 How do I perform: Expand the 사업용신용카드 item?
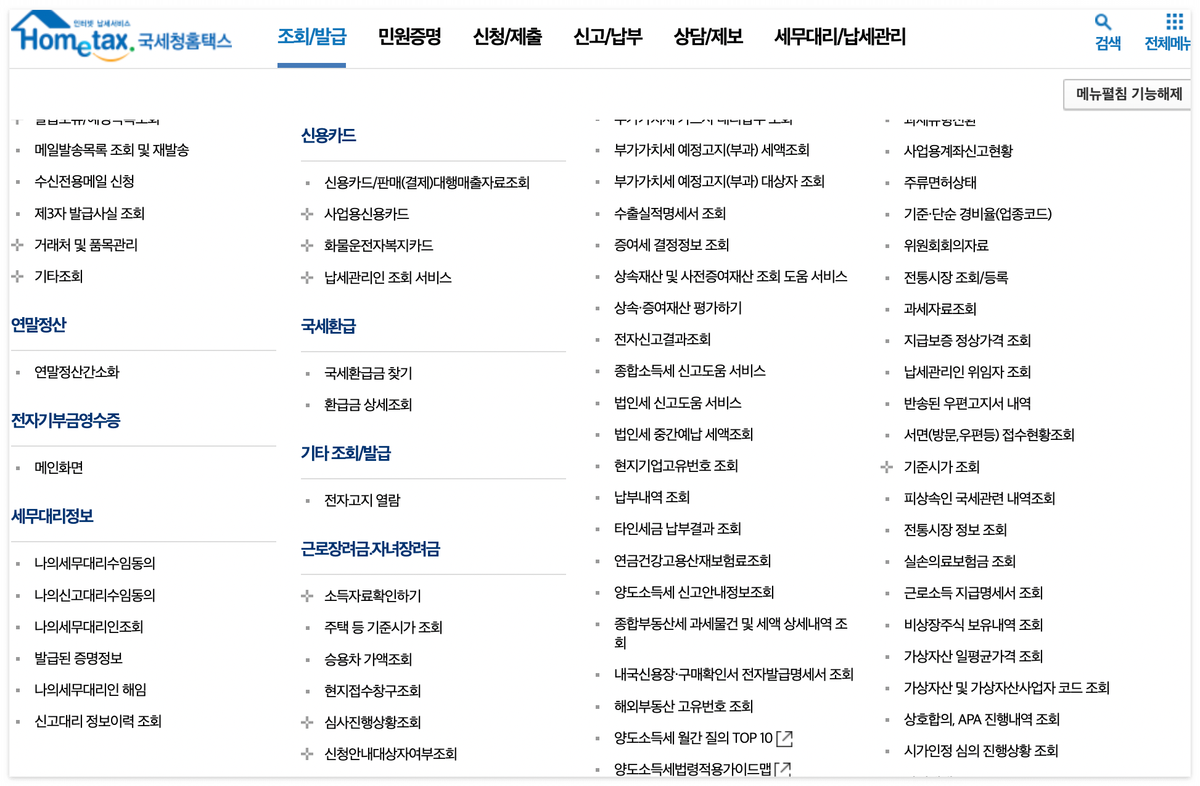click(x=306, y=214)
